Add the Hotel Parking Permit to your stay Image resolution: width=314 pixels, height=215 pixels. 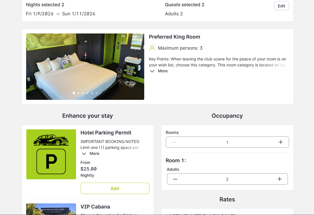tap(115, 188)
